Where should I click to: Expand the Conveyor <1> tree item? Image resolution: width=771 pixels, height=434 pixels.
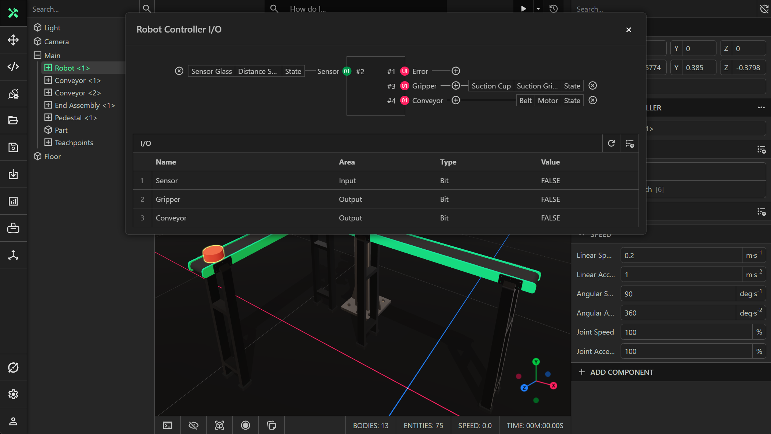coord(48,80)
